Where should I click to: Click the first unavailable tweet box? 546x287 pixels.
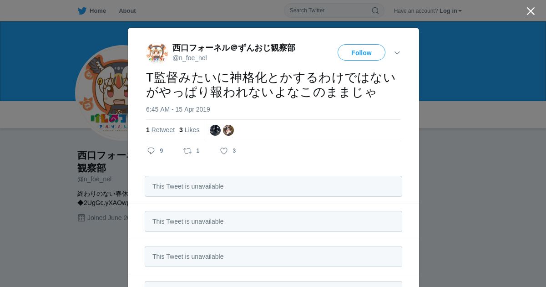(x=273, y=186)
